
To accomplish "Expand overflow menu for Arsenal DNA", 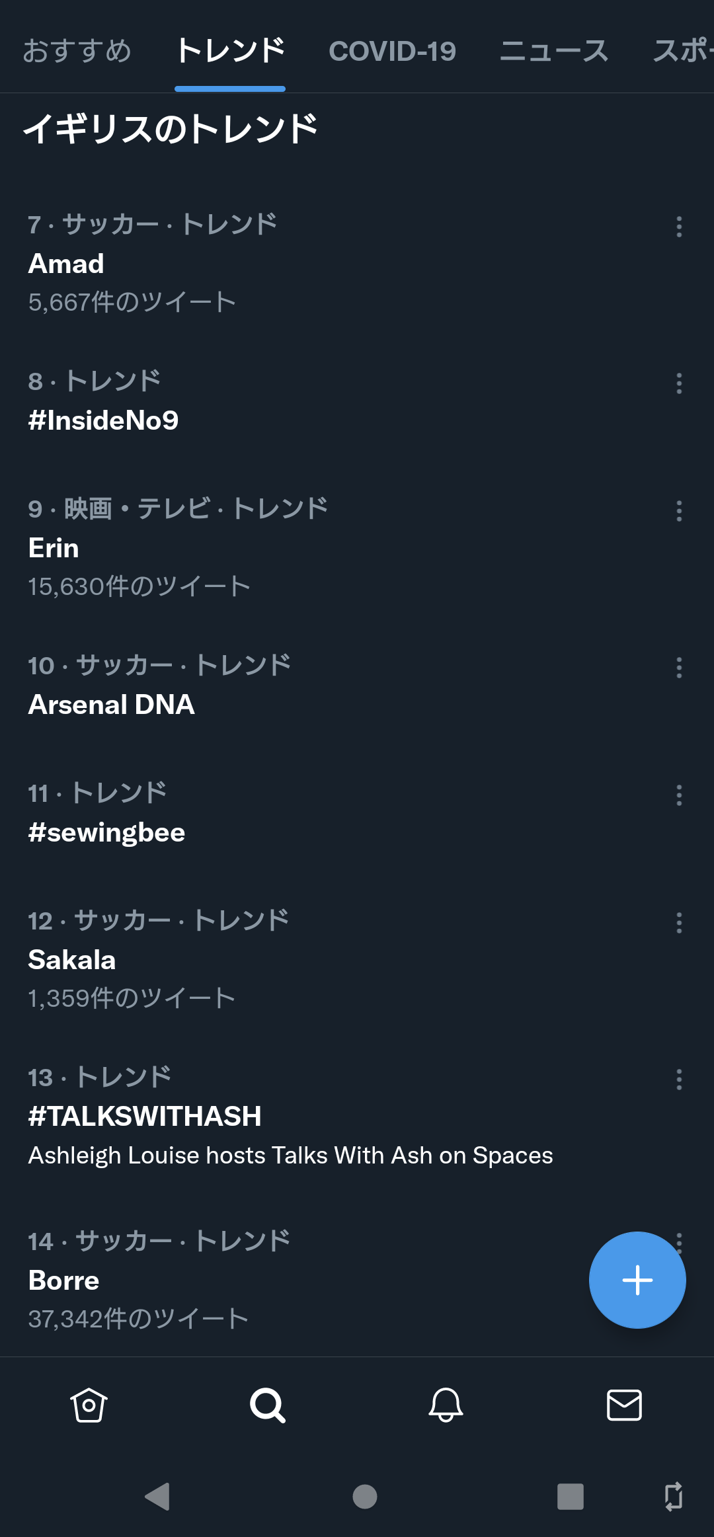I will 679,668.
